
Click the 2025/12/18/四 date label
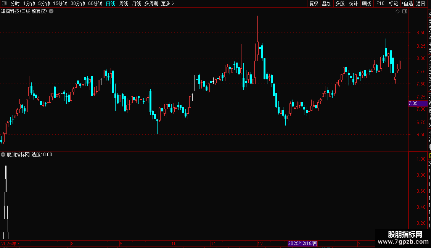pyautogui.click(x=302, y=243)
